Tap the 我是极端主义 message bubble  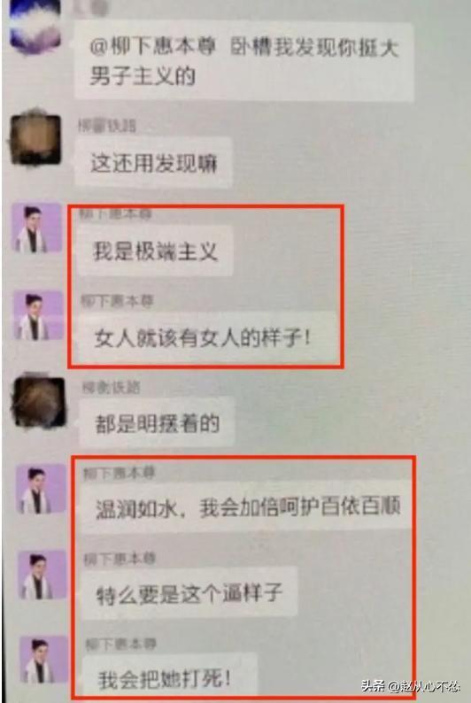point(155,251)
